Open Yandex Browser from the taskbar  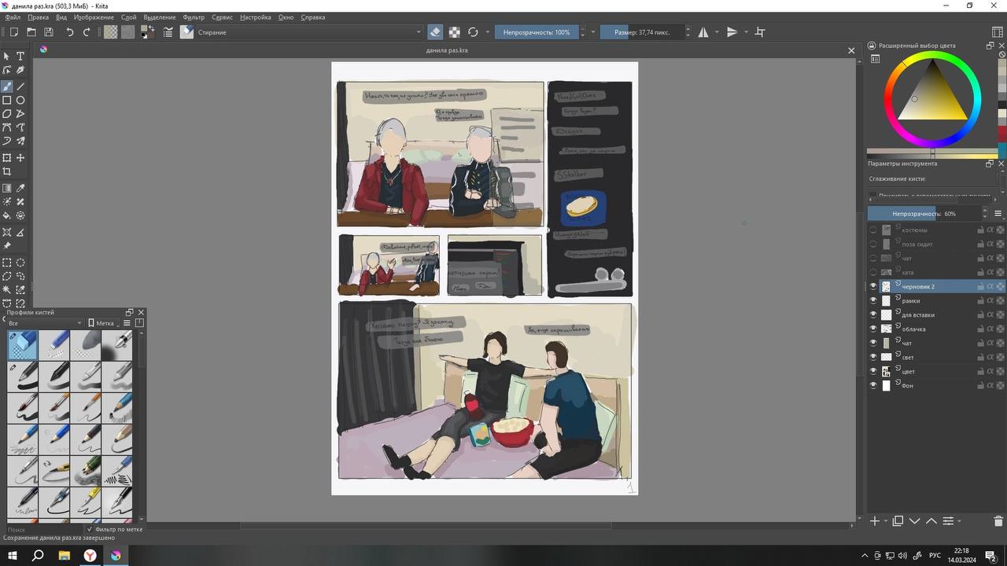click(90, 555)
